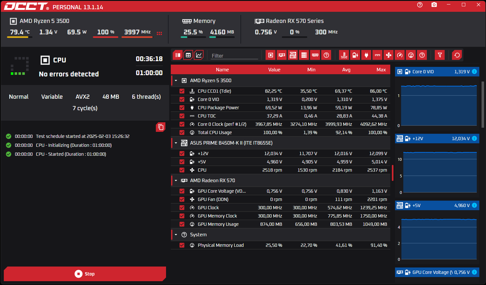This screenshot has height=285, width=486.
Task: Uncheck the CPU TDC sensor checkbox
Action: (x=182, y=116)
